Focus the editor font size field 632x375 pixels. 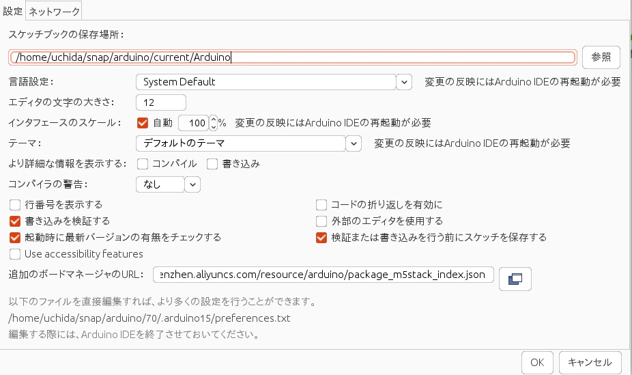(x=161, y=102)
